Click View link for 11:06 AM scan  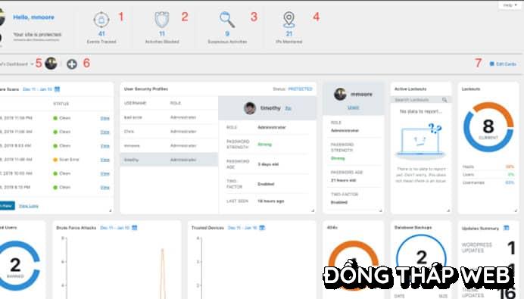pyautogui.click(x=105, y=132)
